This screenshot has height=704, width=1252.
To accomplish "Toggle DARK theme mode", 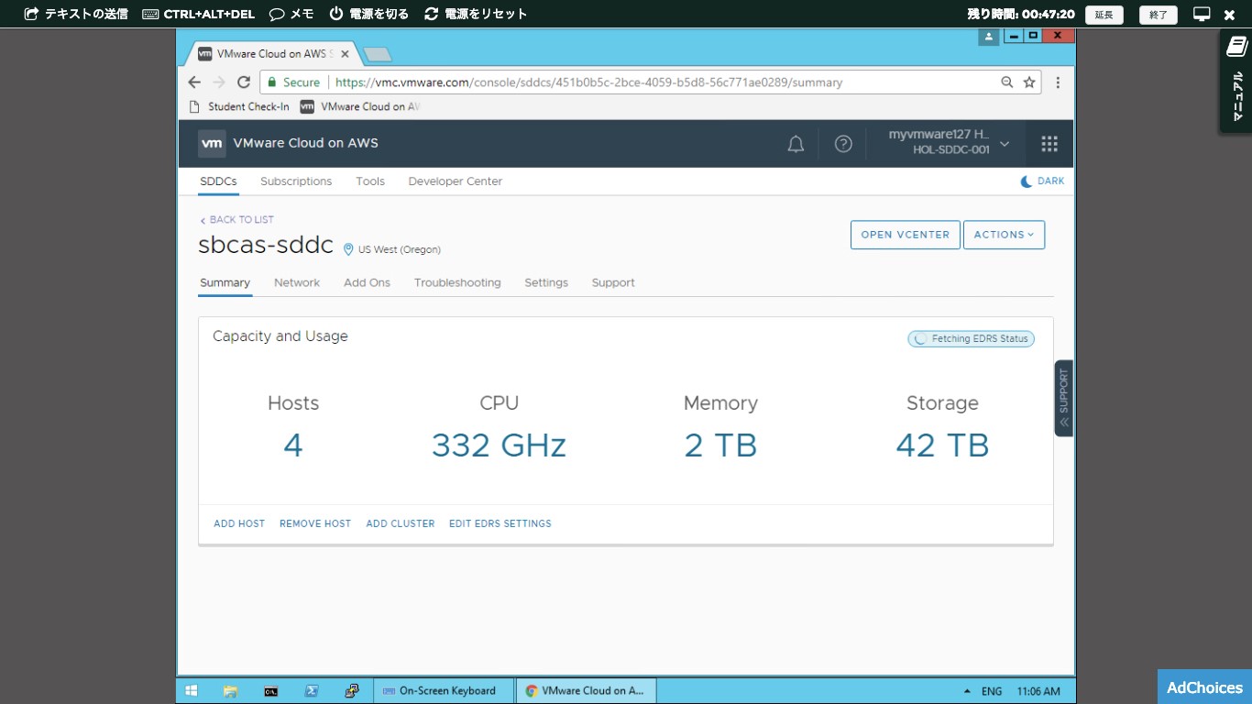I will (1042, 181).
